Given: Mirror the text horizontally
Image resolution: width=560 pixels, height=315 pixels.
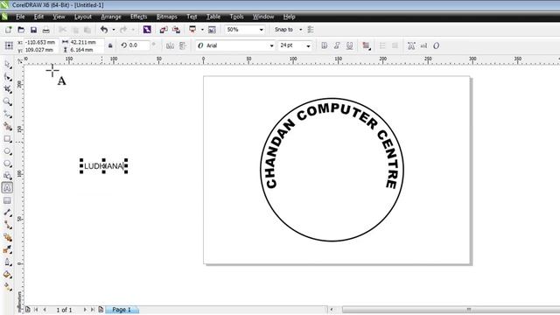Looking at the screenshot, I should pos(170,45).
